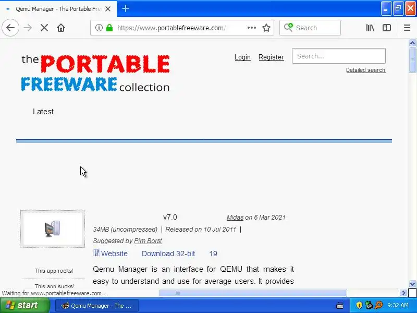Open the Firefox home page
417x313 pixels.
click(61, 28)
